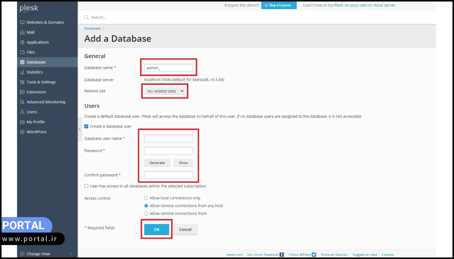The width and height of the screenshot is (454, 259).
Task: Open the Extensions section
Action: (x=36, y=92)
